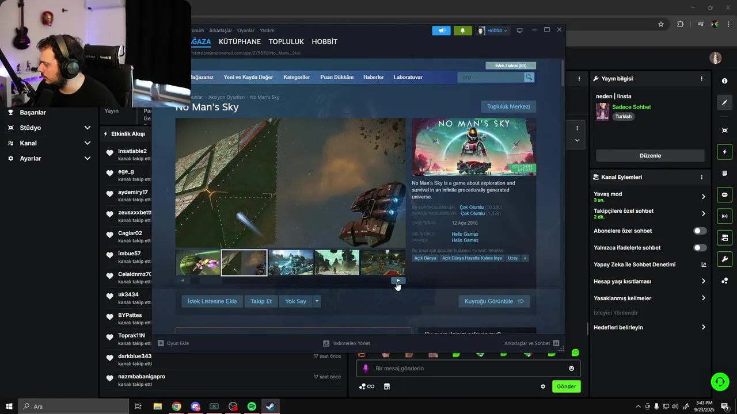Screen dimensions: 737x414
Task: Click the focus frame icon in right sidebar
Action: pyautogui.click(x=725, y=131)
